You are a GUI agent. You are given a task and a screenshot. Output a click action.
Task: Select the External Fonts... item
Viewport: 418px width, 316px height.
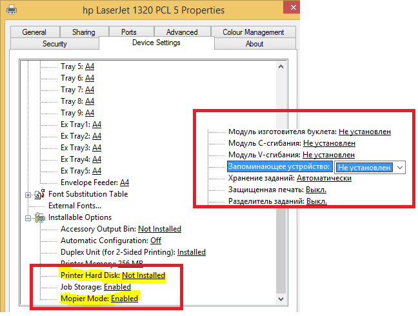pos(75,206)
